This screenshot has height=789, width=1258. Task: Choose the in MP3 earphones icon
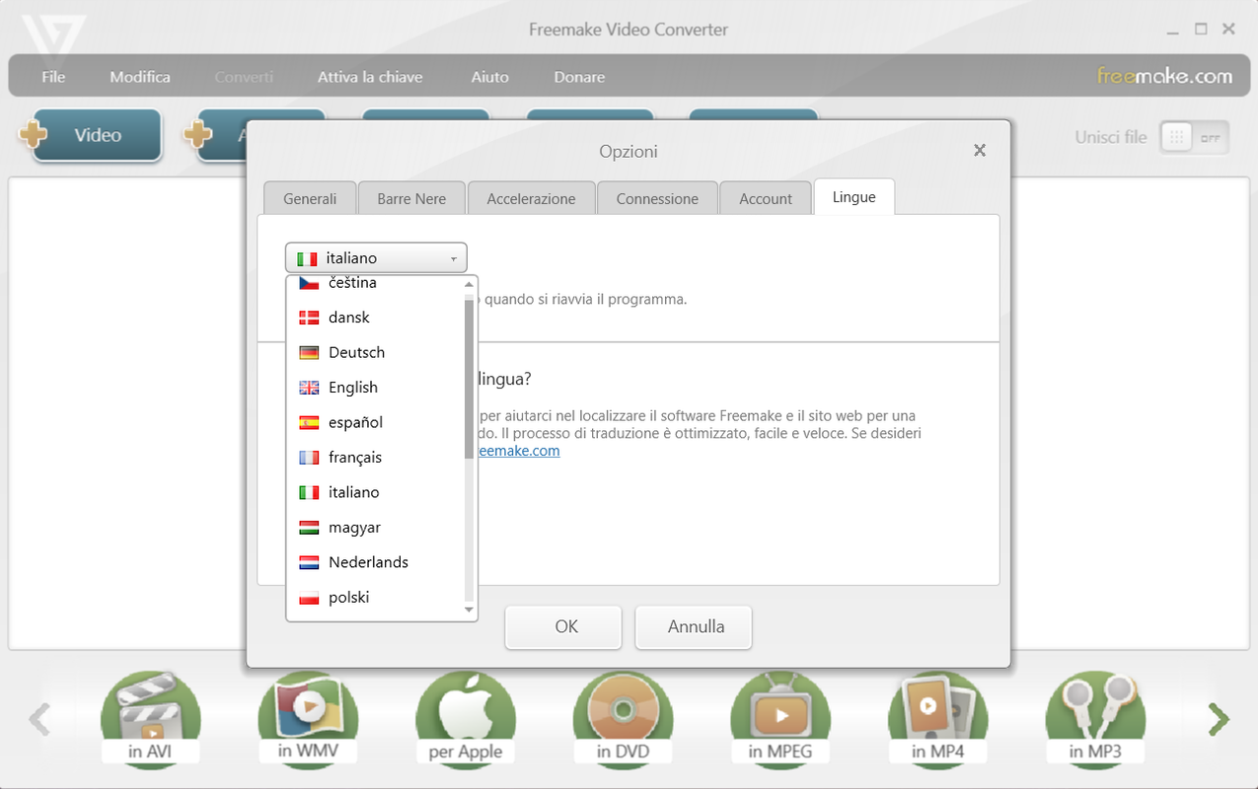[x=1095, y=718]
